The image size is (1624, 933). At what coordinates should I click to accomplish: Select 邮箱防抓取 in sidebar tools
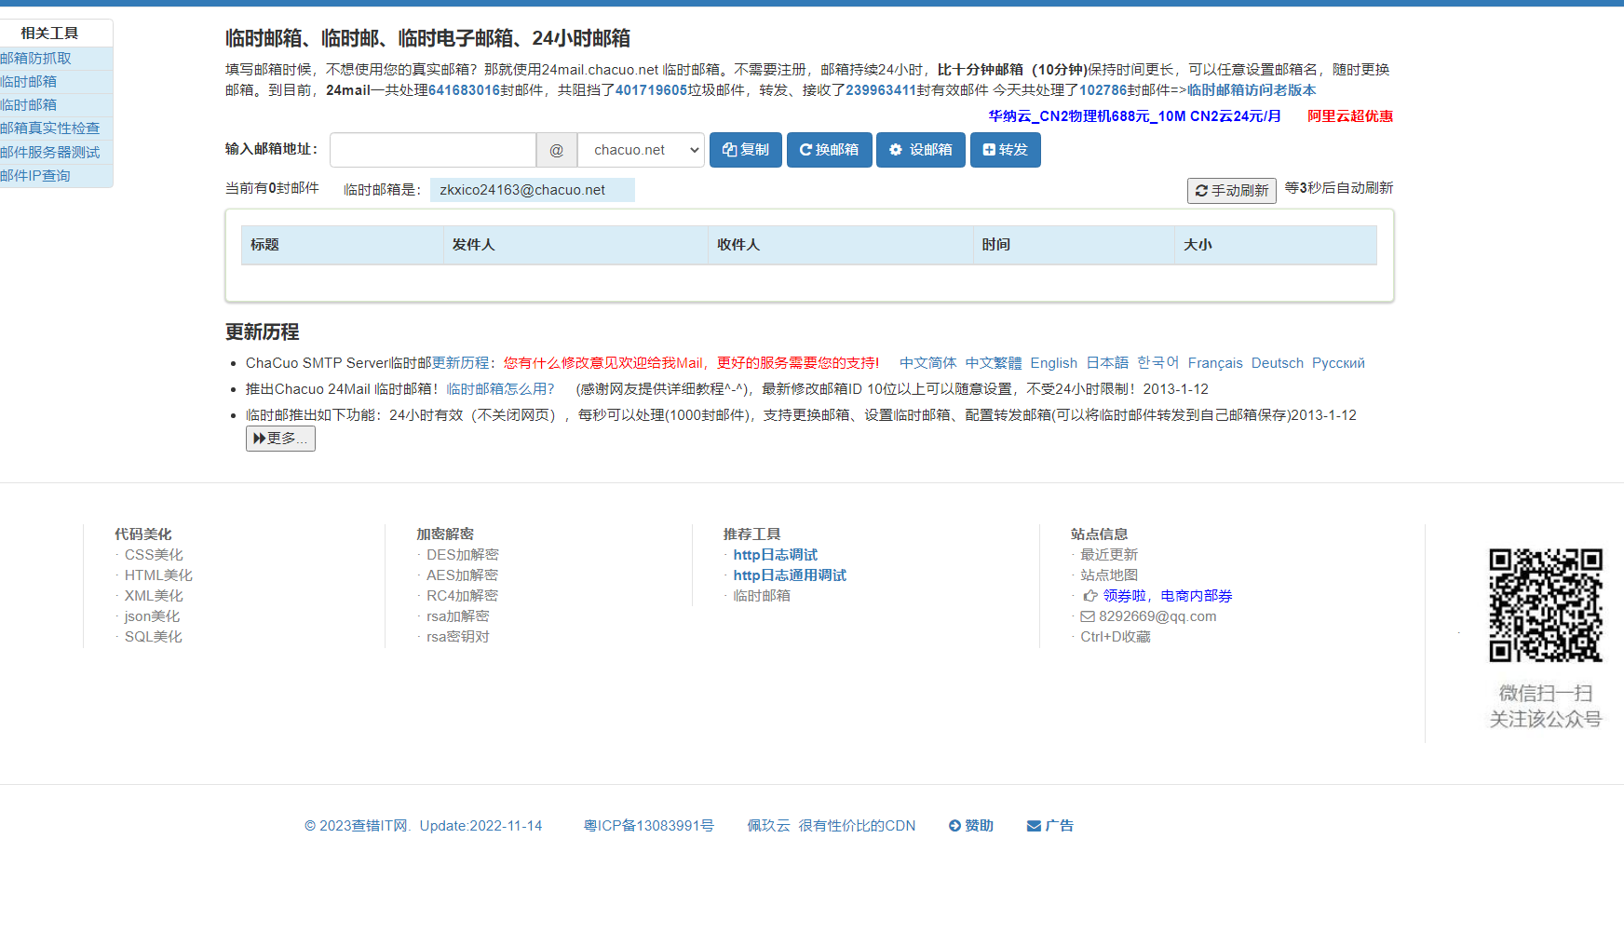click(36, 59)
